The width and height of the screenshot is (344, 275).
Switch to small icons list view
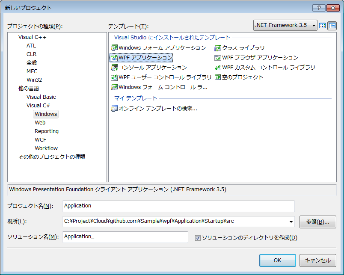332,26
